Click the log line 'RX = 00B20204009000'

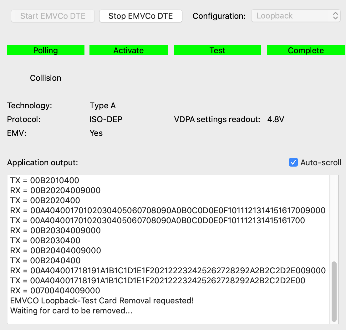tap(55, 190)
